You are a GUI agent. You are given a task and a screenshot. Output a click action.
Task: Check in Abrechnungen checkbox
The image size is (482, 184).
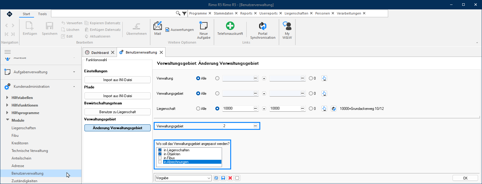click(160, 162)
